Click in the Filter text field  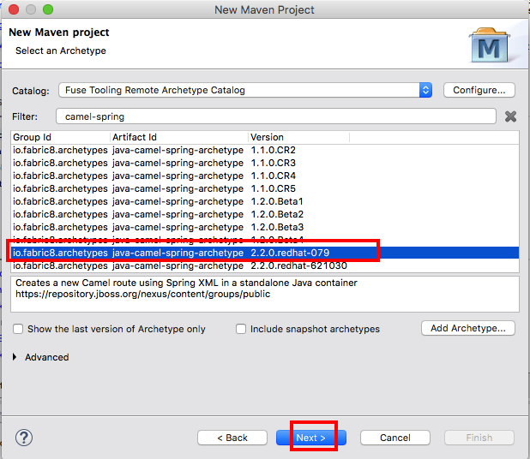click(x=276, y=116)
